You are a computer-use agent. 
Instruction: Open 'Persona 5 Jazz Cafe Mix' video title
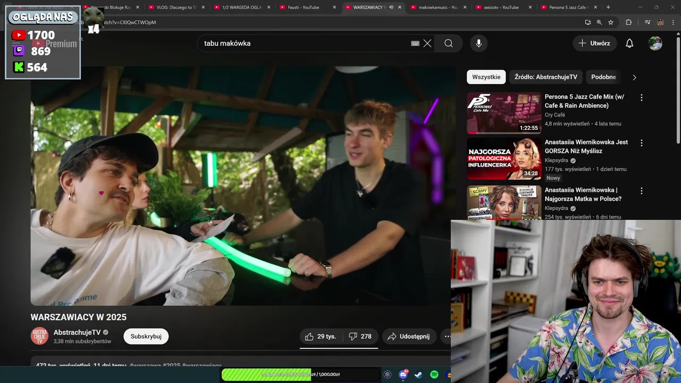pyautogui.click(x=584, y=101)
